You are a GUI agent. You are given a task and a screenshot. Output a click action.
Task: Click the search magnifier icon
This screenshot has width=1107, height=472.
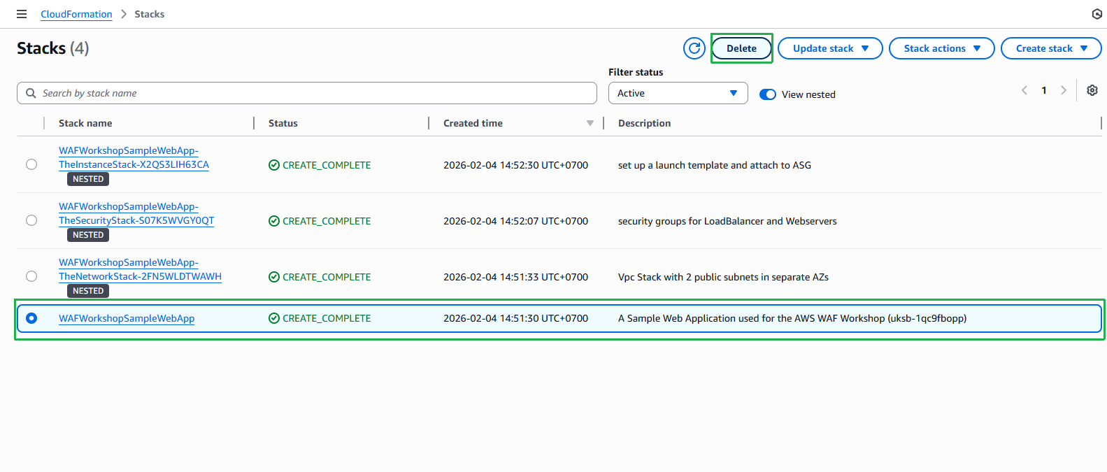point(31,93)
